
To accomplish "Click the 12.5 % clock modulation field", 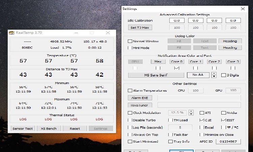I will (x=177, y=112).
